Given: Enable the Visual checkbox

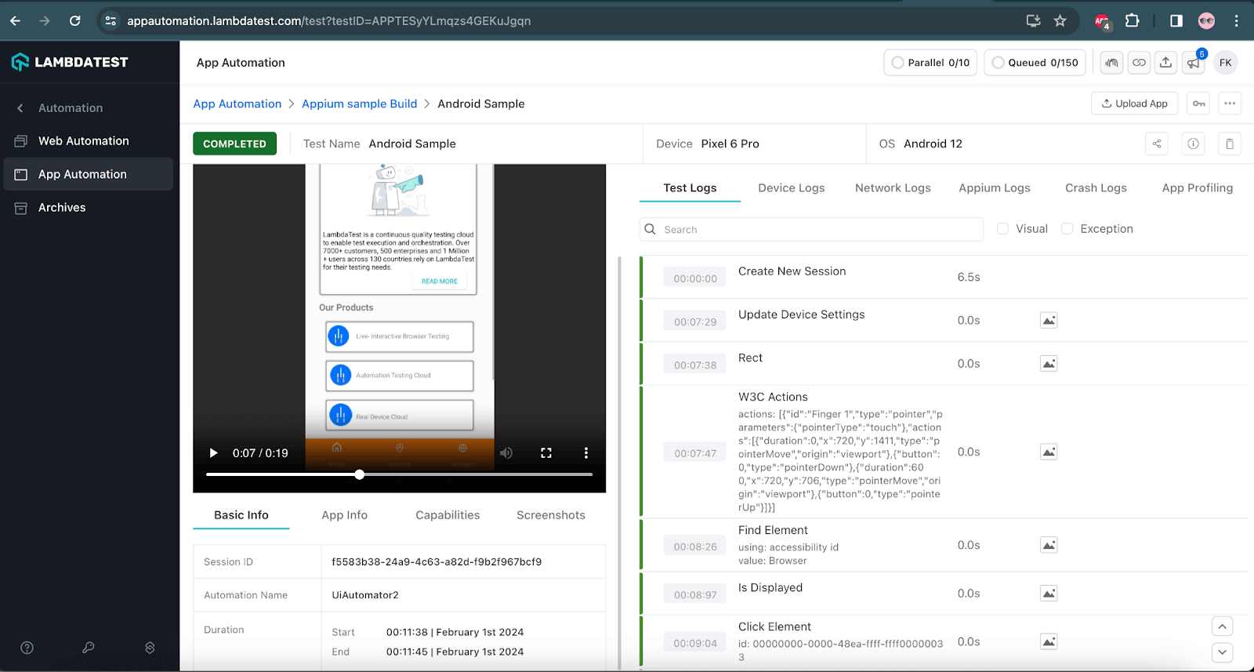Looking at the screenshot, I should click(x=1002, y=229).
